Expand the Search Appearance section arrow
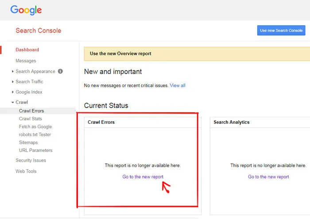The height and width of the screenshot is (219, 310). pos(13,71)
